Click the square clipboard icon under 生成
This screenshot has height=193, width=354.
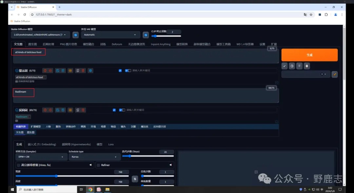pyautogui.click(x=292, y=66)
